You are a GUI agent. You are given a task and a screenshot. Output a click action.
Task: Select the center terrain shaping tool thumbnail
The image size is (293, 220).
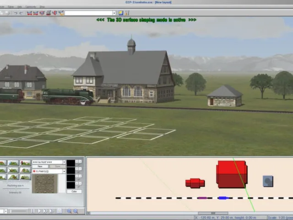[13, 170]
